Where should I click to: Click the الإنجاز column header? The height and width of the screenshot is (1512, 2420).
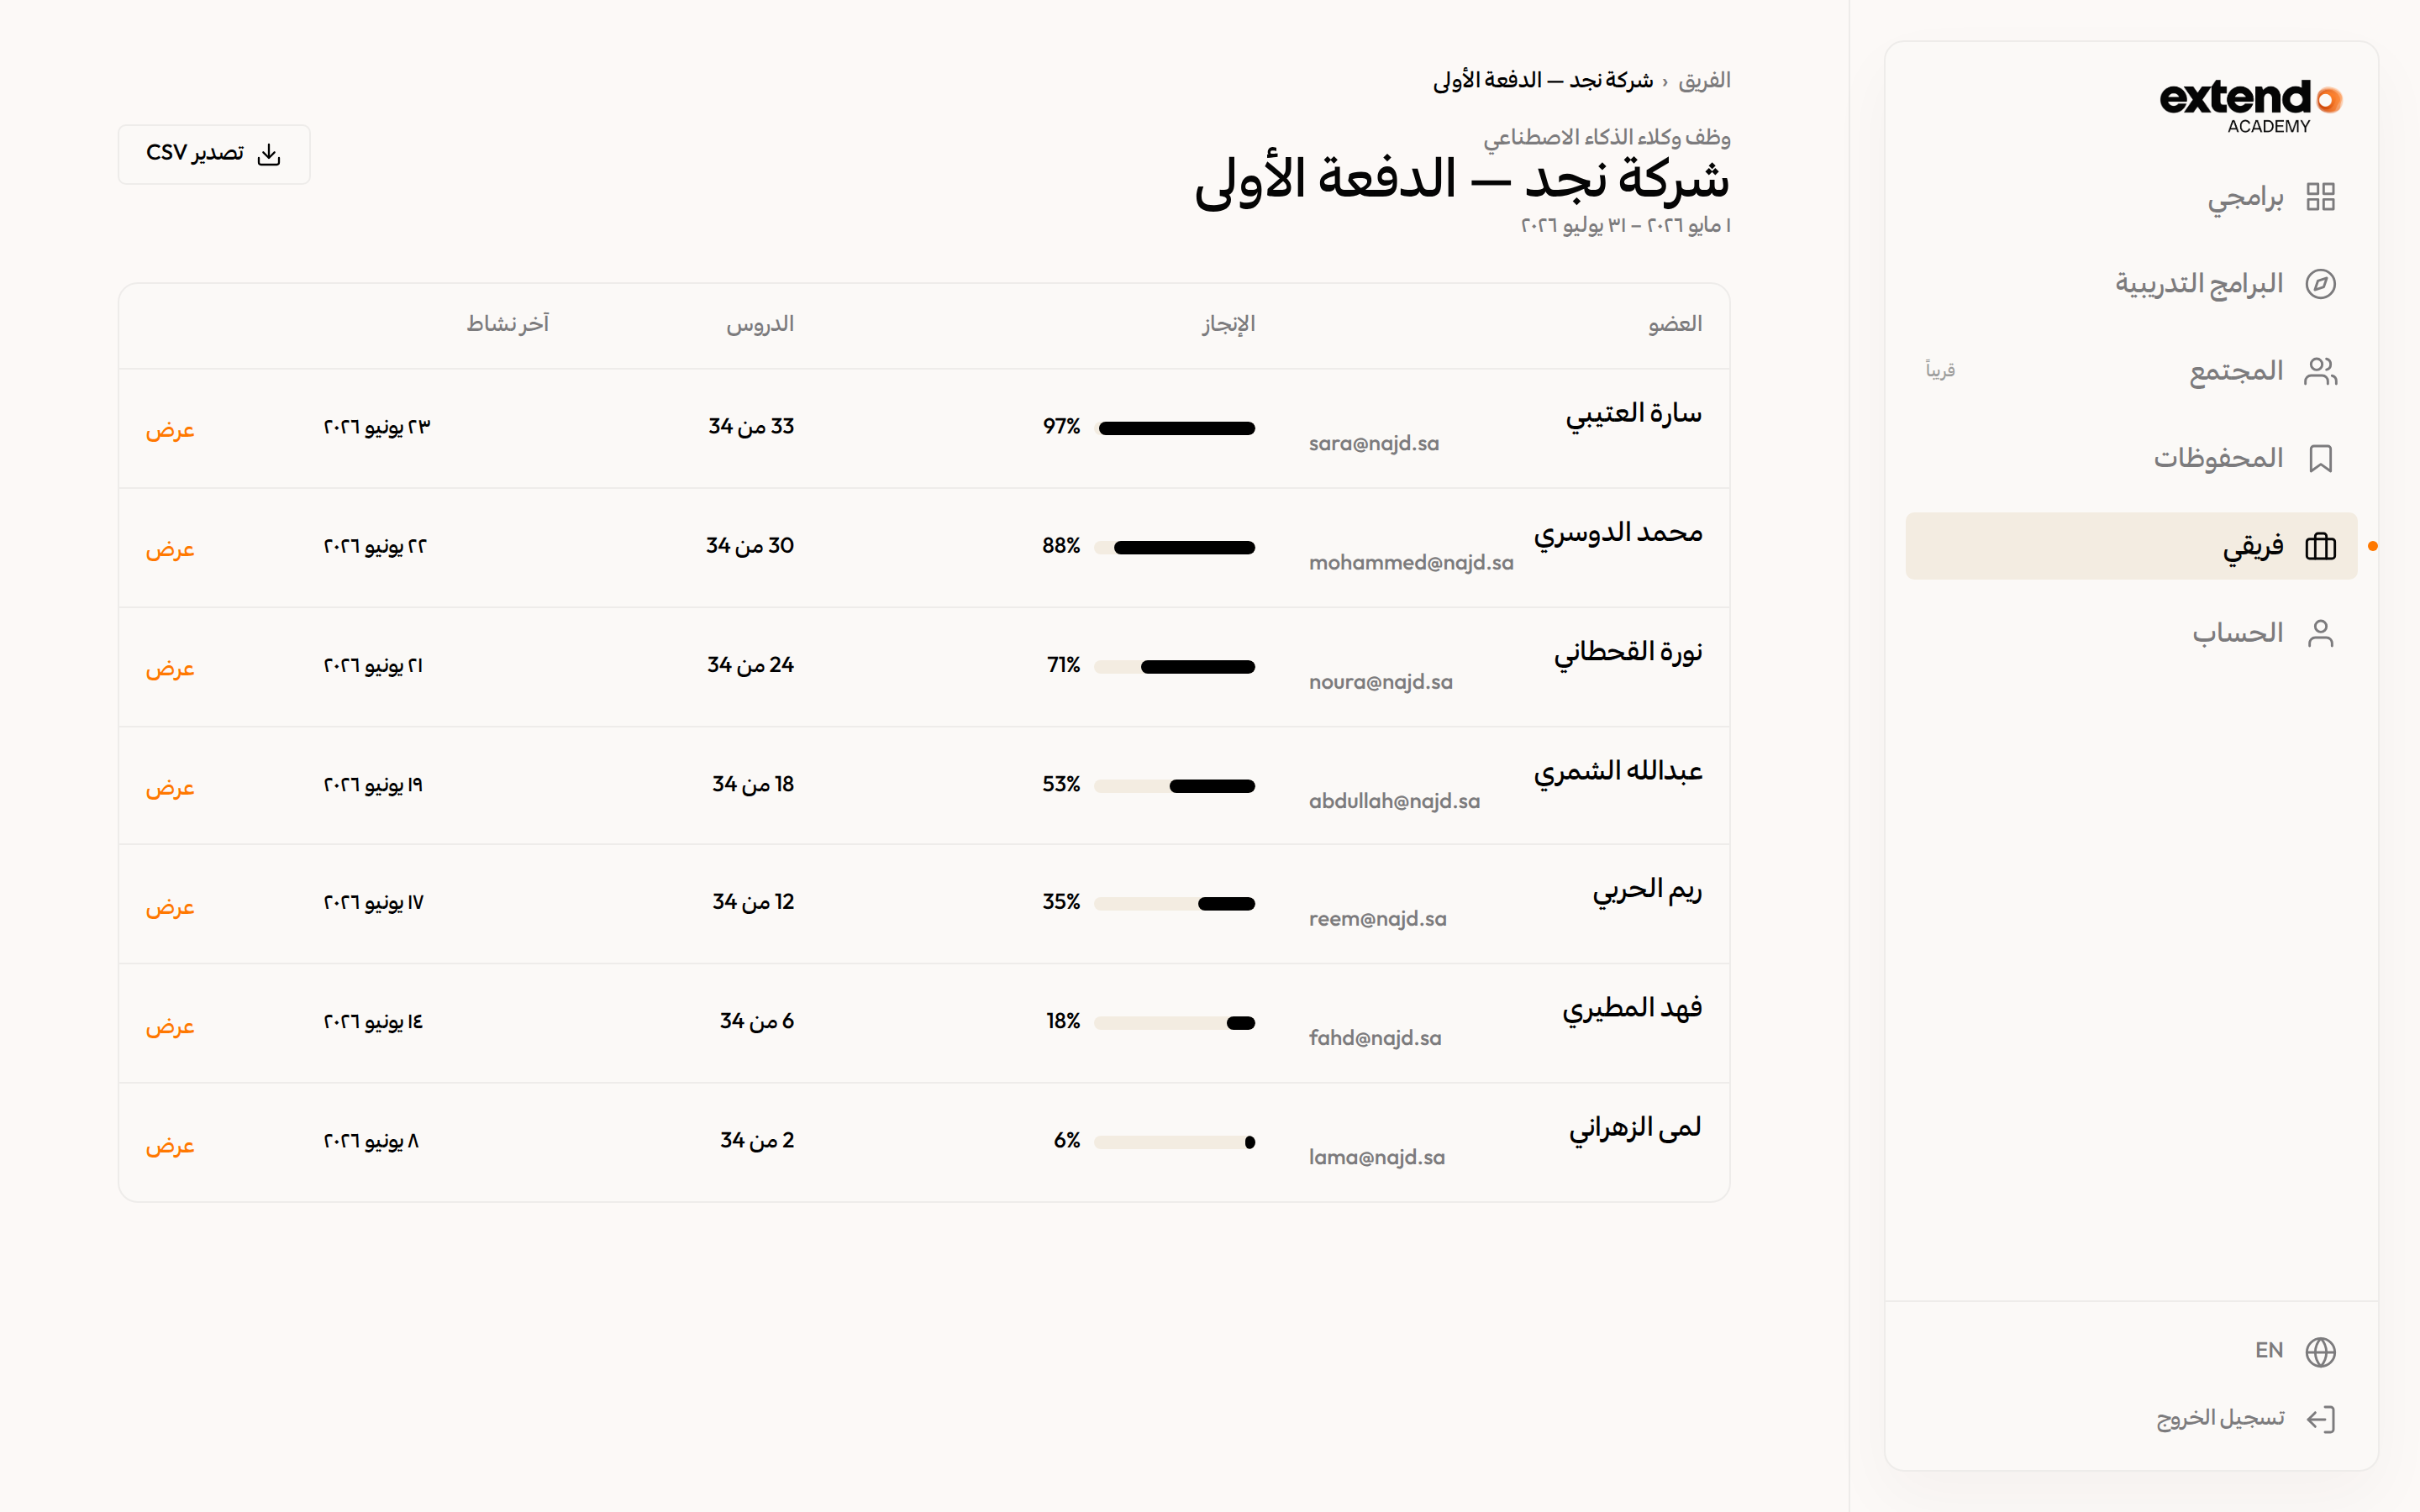click(1228, 324)
